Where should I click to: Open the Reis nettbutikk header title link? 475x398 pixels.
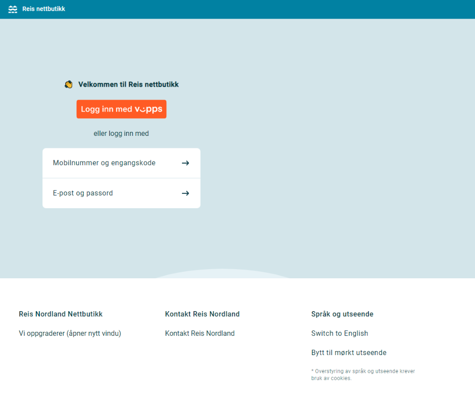[43, 9]
